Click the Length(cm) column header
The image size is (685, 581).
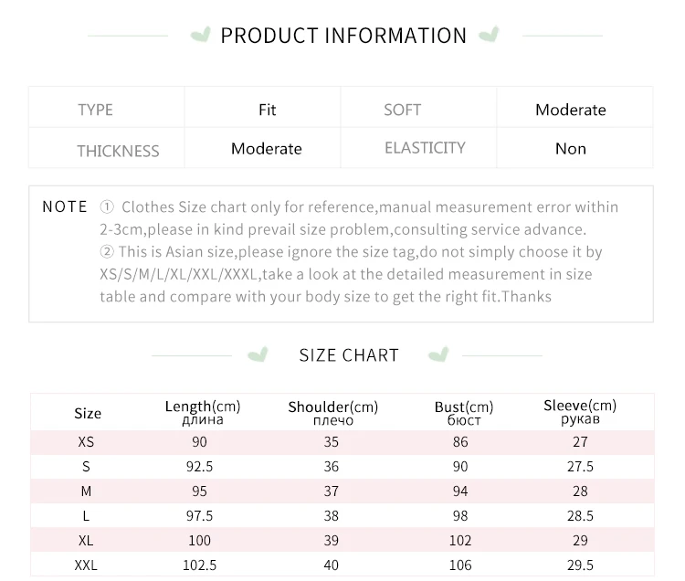pos(202,412)
